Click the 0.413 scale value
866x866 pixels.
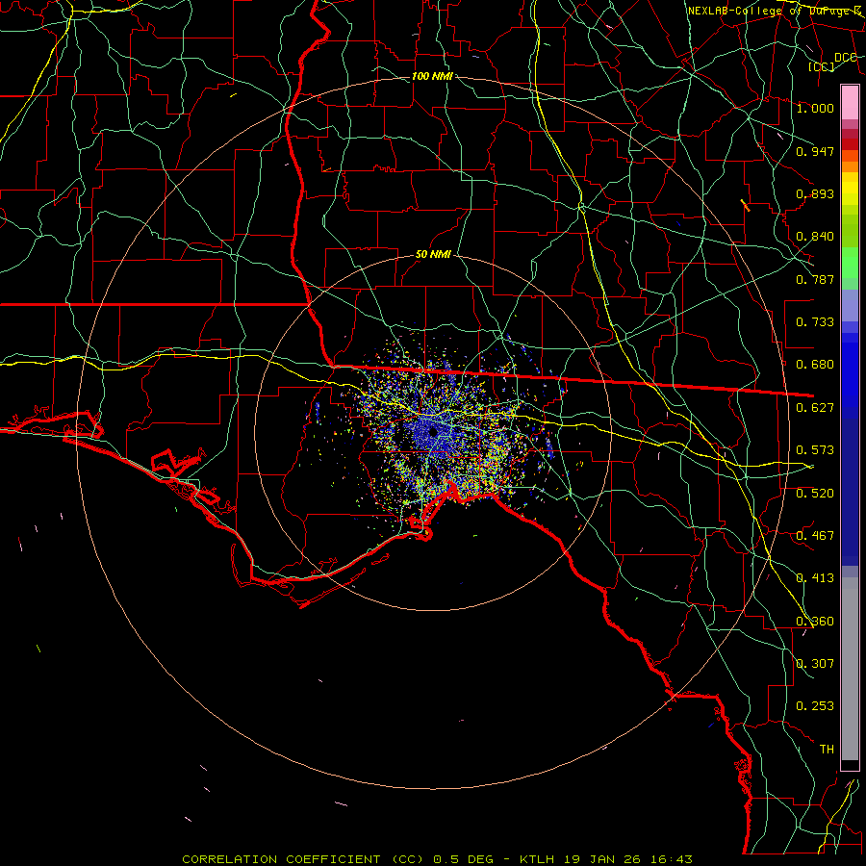point(815,578)
